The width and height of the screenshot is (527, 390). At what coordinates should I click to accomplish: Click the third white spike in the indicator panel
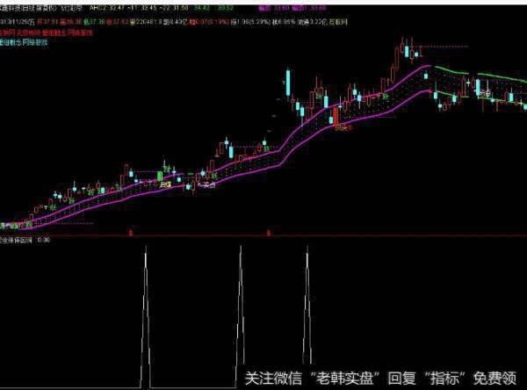click(x=307, y=304)
